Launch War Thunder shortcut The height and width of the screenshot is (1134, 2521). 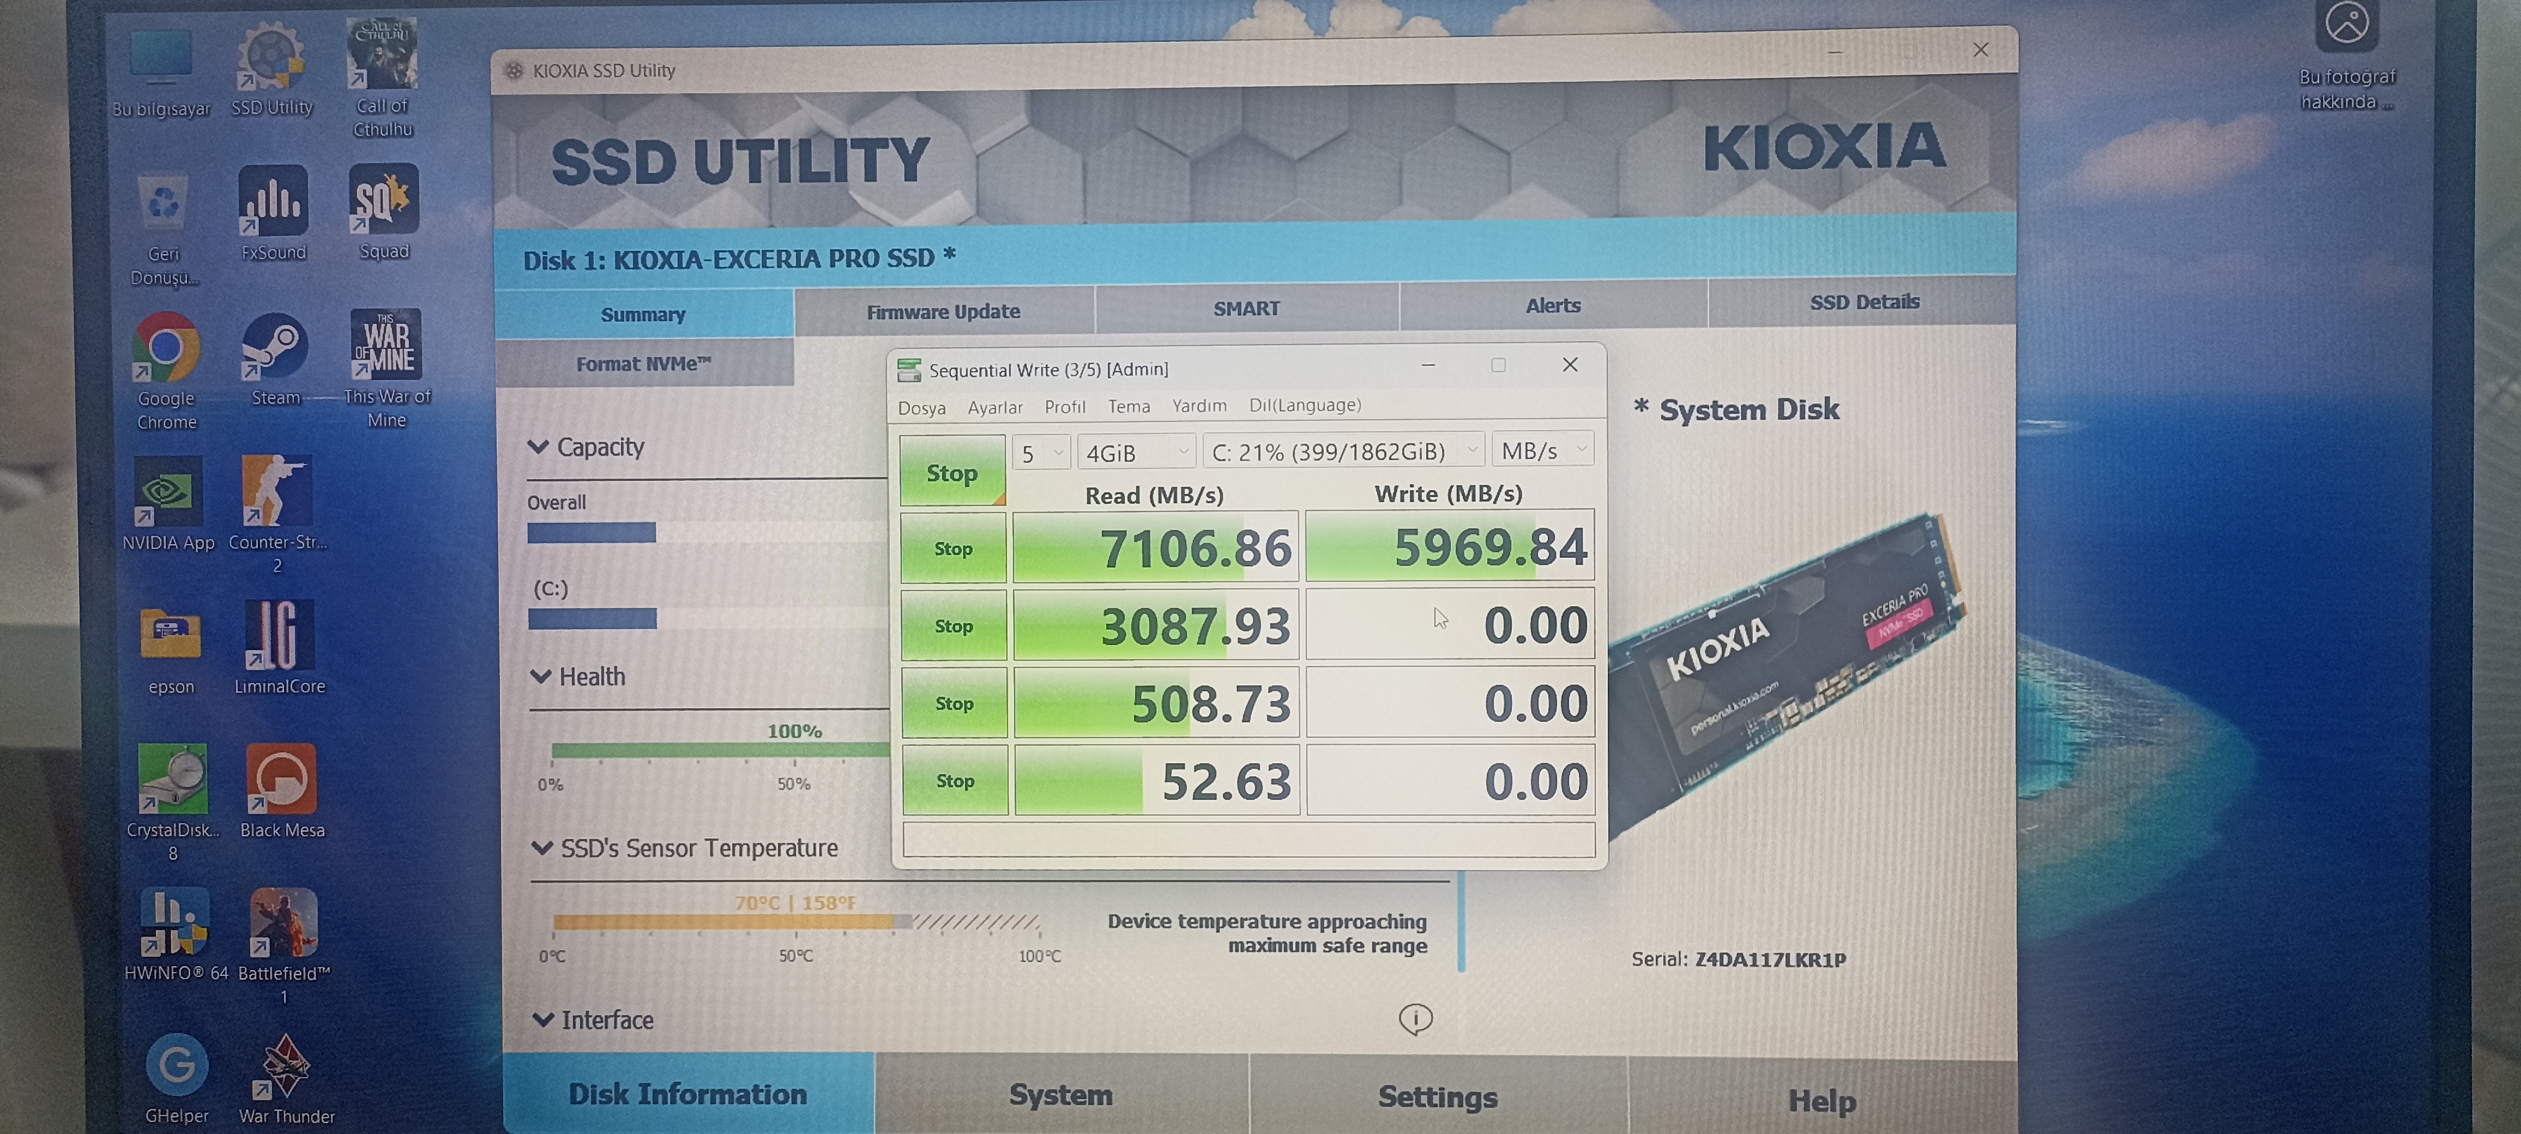[x=286, y=1078]
